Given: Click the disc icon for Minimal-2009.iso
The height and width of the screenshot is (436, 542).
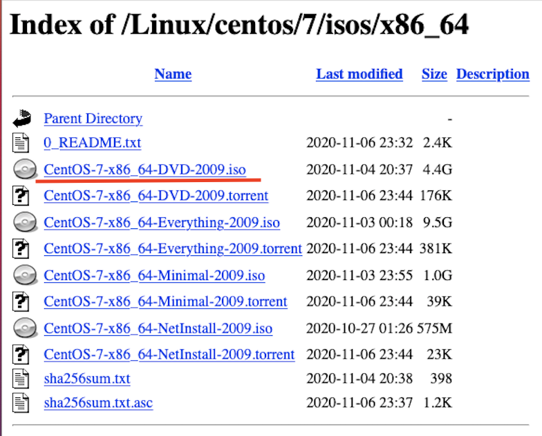Looking at the screenshot, I should click(x=25, y=275).
